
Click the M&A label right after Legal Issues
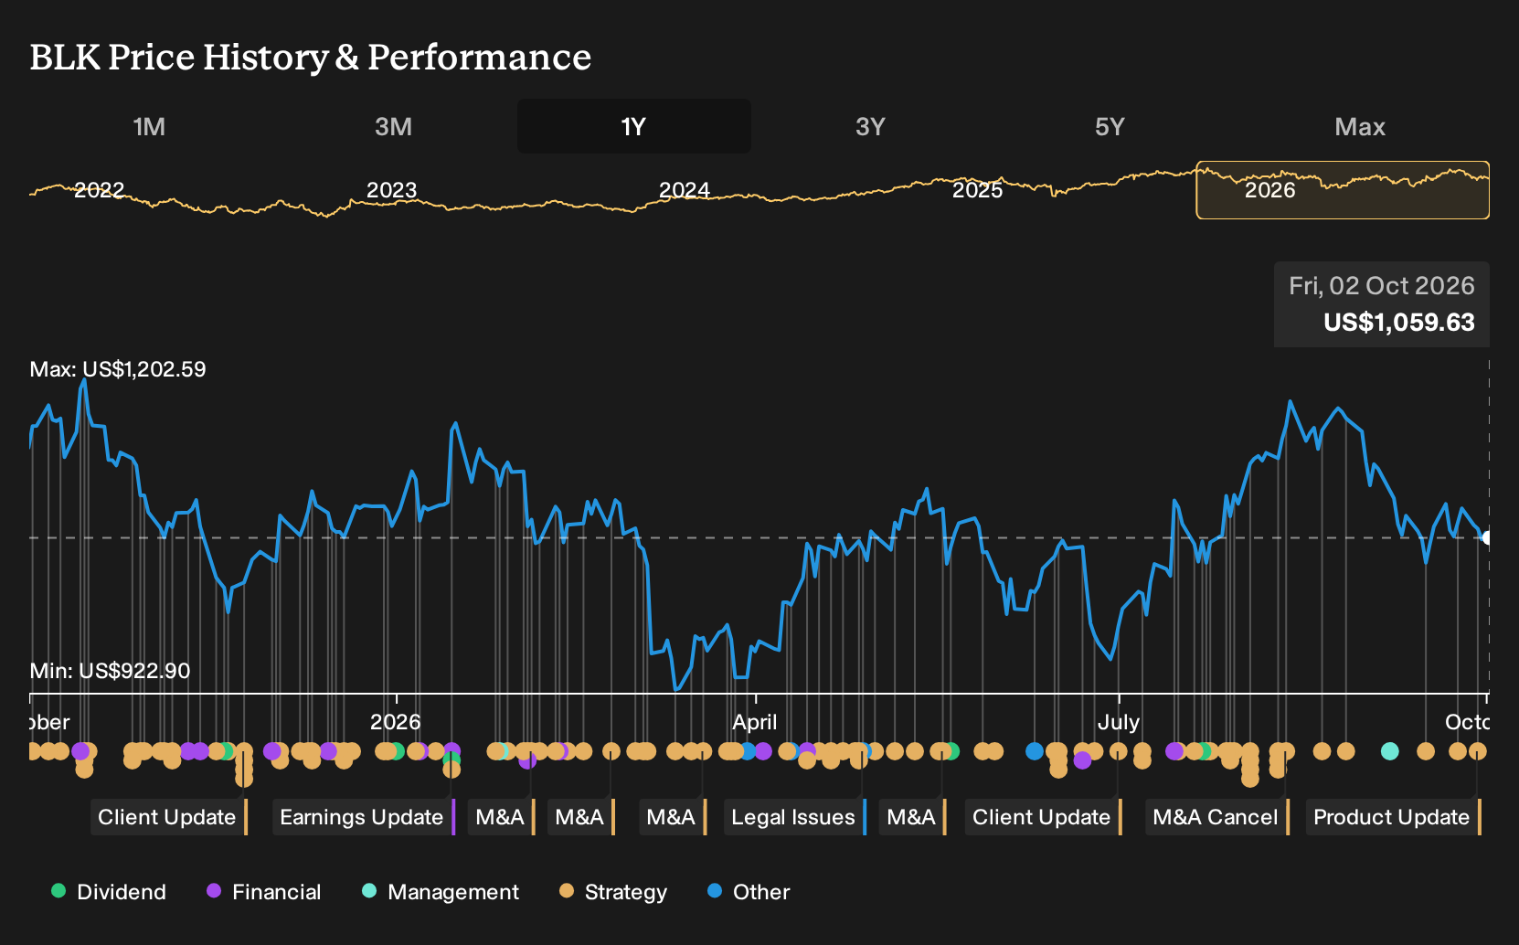[x=913, y=817]
